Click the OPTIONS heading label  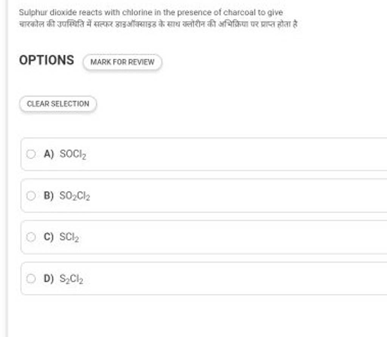[46, 60]
